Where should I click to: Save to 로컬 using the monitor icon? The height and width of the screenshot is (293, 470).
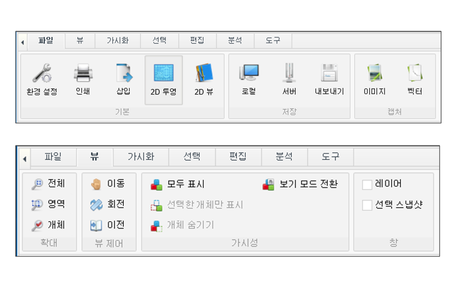(249, 73)
